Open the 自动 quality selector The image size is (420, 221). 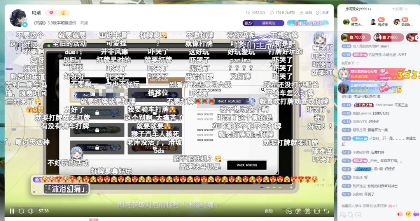pyautogui.click(x=269, y=211)
